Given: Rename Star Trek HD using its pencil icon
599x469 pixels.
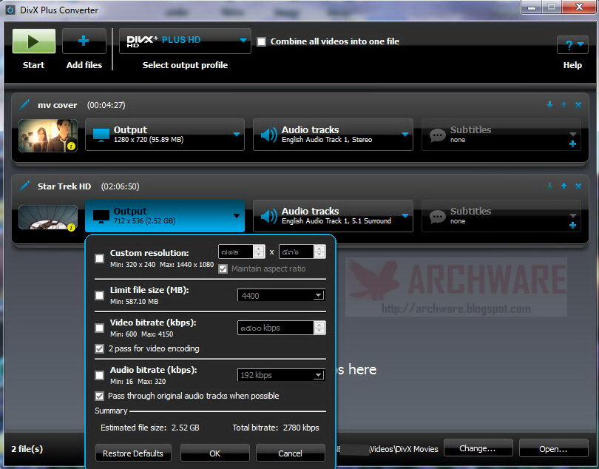Looking at the screenshot, I should point(24,186).
